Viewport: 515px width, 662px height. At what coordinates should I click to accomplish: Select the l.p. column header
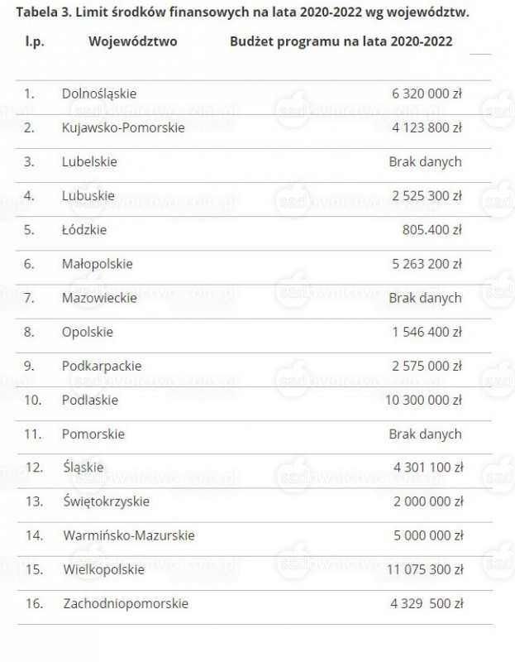click(35, 41)
